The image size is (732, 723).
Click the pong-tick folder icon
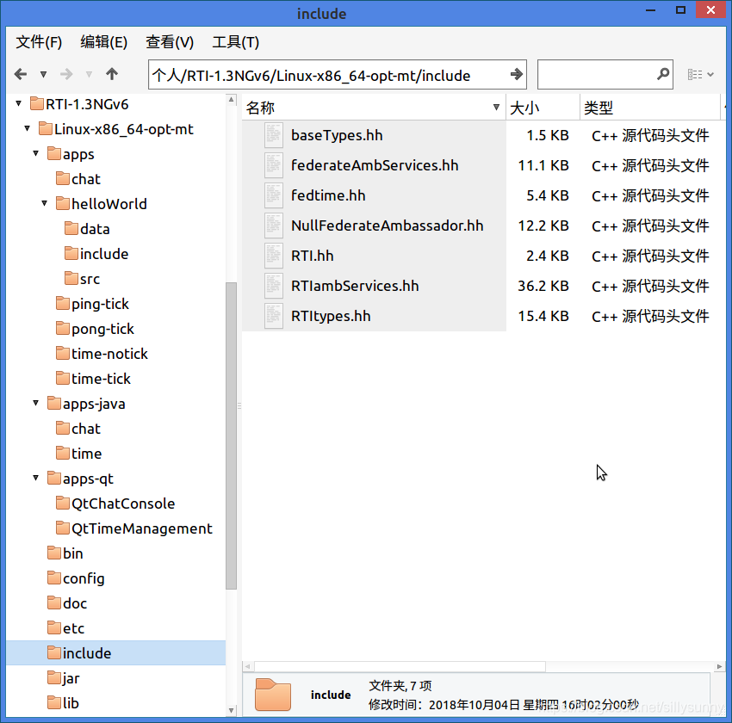click(63, 328)
